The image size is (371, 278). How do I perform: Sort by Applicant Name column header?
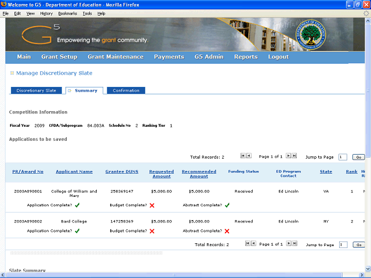[x=74, y=171]
